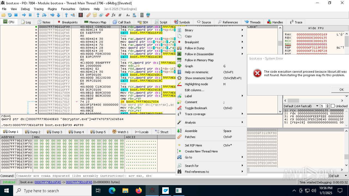Click x64dbg bug icon in taskbar
Viewport: 349px width, 196px height.
(152, 191)
